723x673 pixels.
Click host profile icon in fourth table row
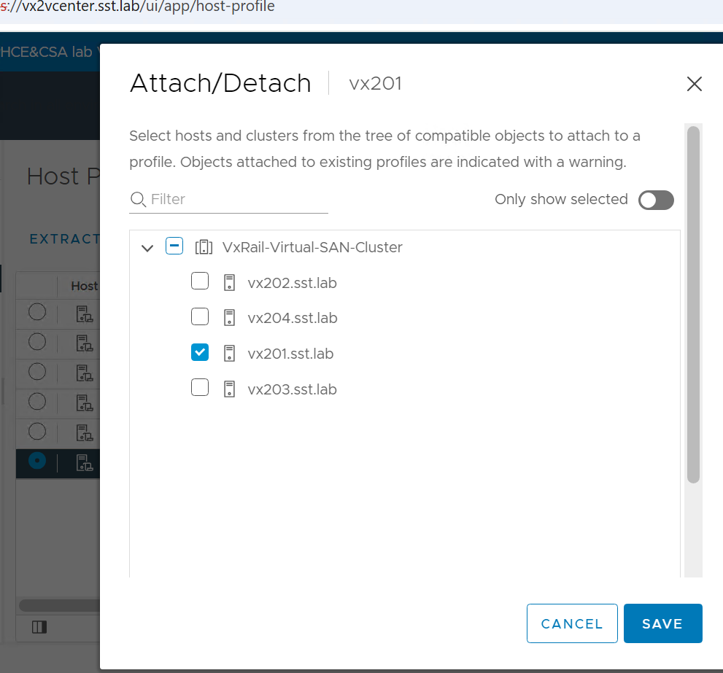85,403
